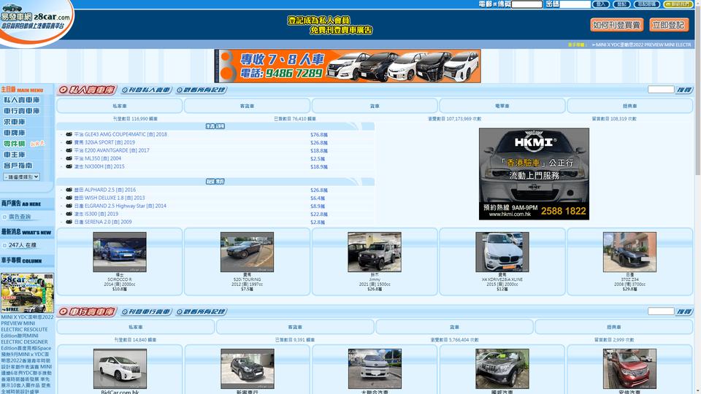This screenshot has height=394, width=701.
Task: Open 私人賣車庫 in the main menu
Action: 21,100
